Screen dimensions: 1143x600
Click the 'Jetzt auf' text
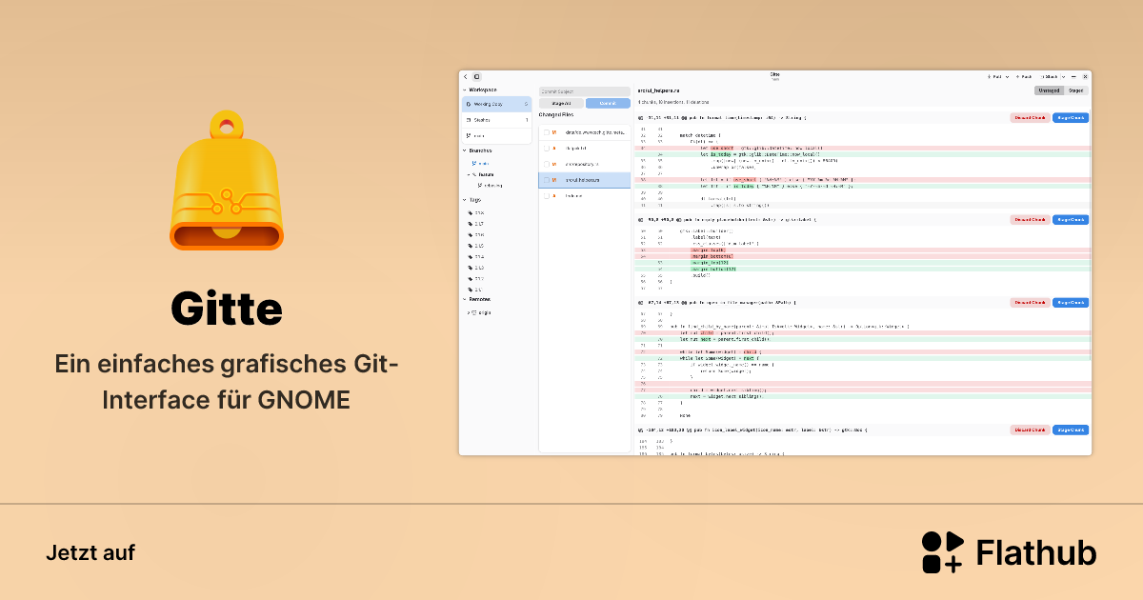pos(90,552)
